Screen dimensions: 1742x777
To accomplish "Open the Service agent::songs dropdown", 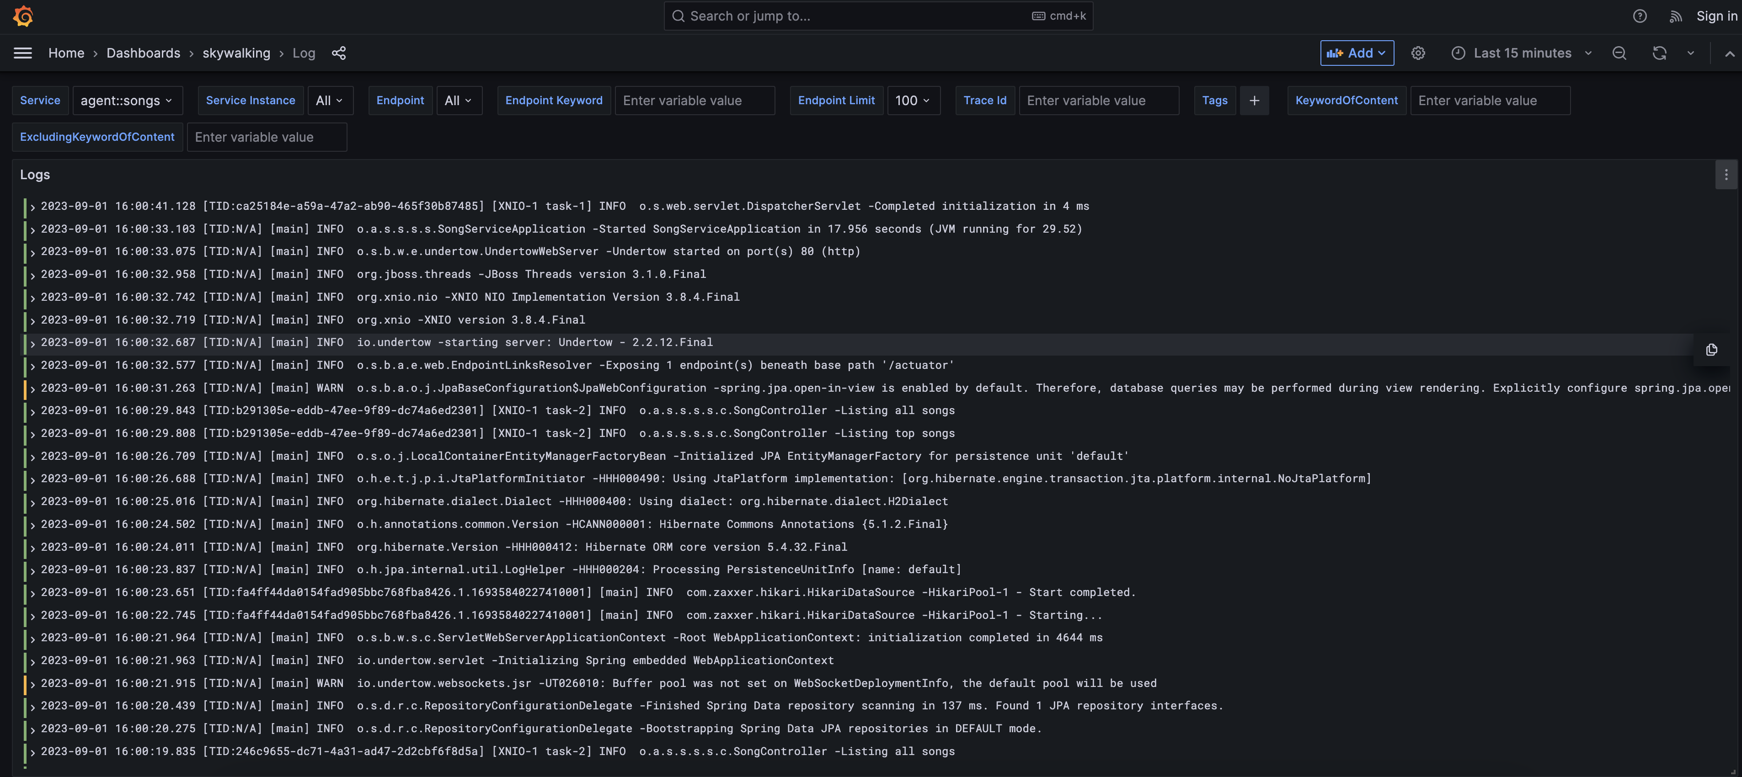I will coord(127,100).
